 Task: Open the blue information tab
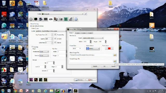(x=76, y=19)
